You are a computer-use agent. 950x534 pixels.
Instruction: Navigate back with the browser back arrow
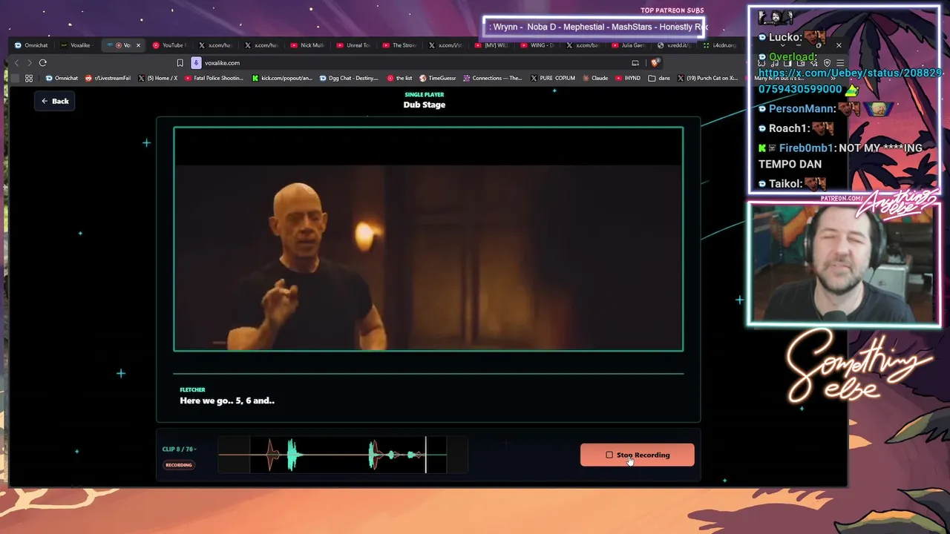tap(16, 63)
